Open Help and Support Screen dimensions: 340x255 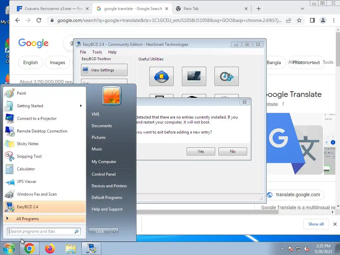107,209
